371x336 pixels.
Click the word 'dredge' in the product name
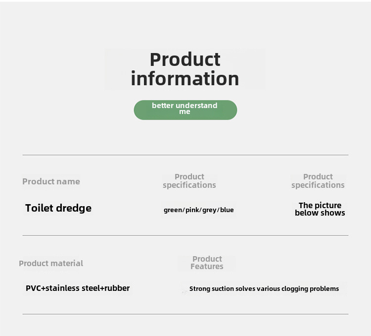click(74, 208)
